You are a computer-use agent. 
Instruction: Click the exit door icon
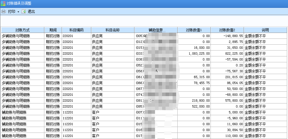(24, 11)
